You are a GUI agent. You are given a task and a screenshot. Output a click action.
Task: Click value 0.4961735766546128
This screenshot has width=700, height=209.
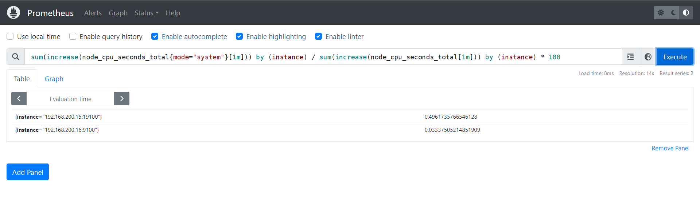pos(451,117)
